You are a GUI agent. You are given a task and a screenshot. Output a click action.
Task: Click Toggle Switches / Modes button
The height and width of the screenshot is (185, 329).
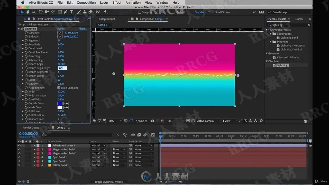[109, 182]
